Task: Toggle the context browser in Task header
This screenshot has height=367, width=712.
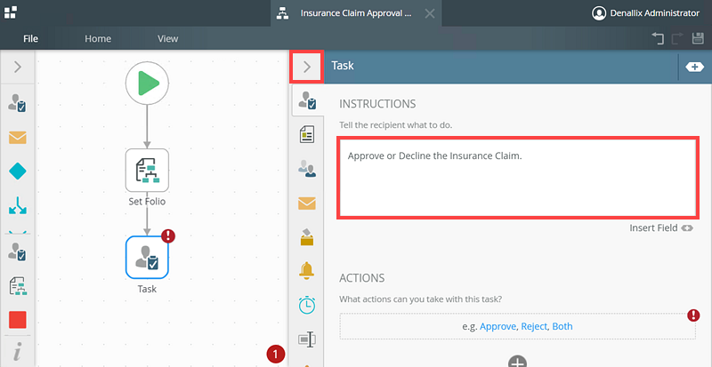Action: coord(693,67)
